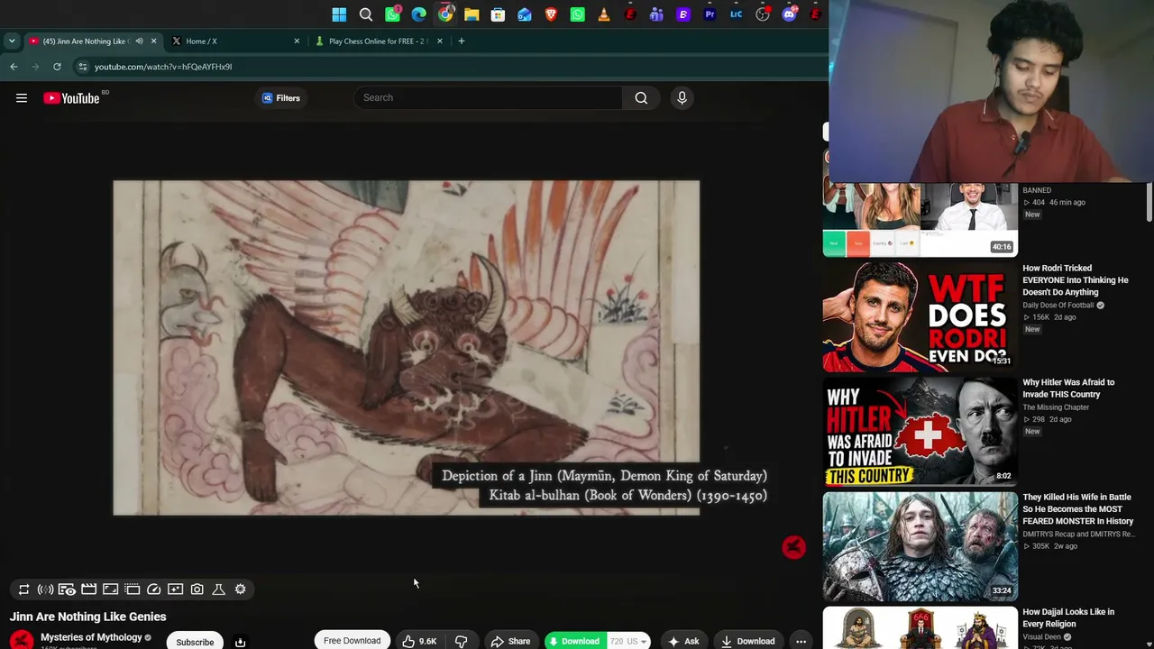The height and width of the screenshot is (649, 1154).
Task: Go to YouTube home via logo
Action: pos(71,98)
